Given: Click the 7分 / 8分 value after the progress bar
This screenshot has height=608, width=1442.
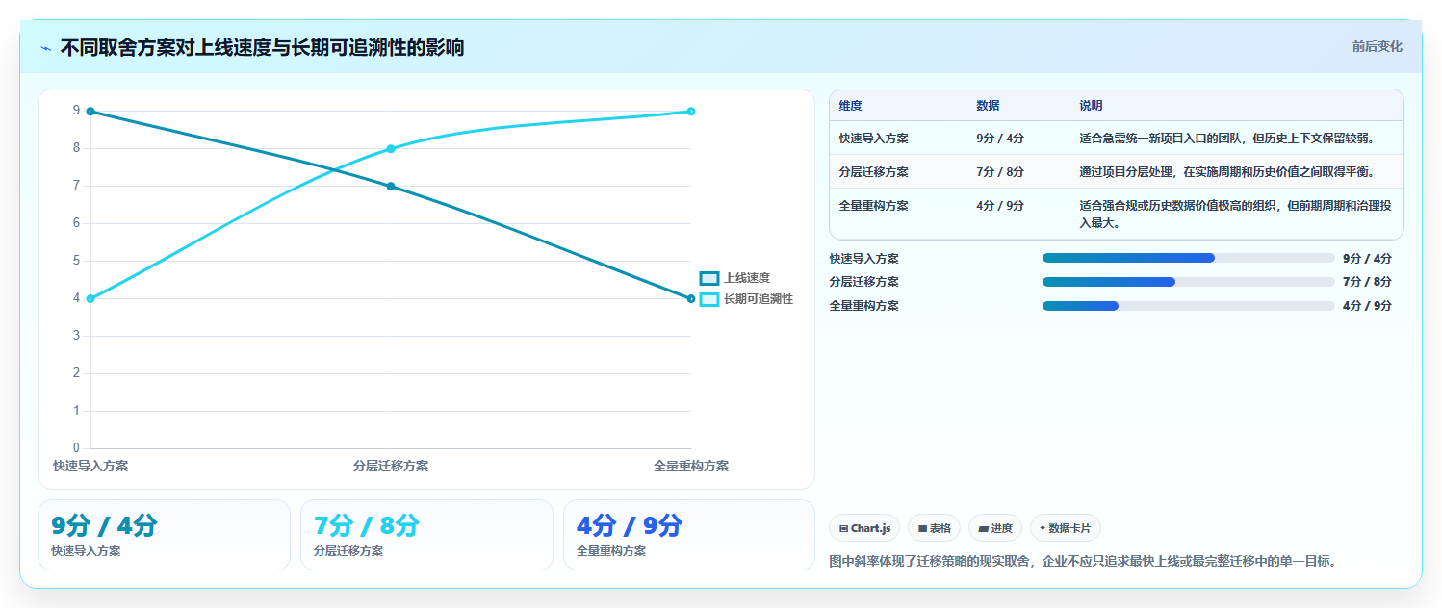Looking at the screenshot, I should [x=1367, y=282].
